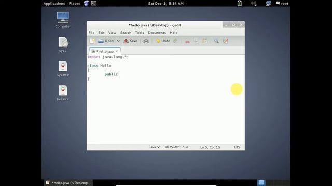Viewport: 332px width, 186px height.
Task: Cut selection using scissors icon
Action: [x=187, y=41]
